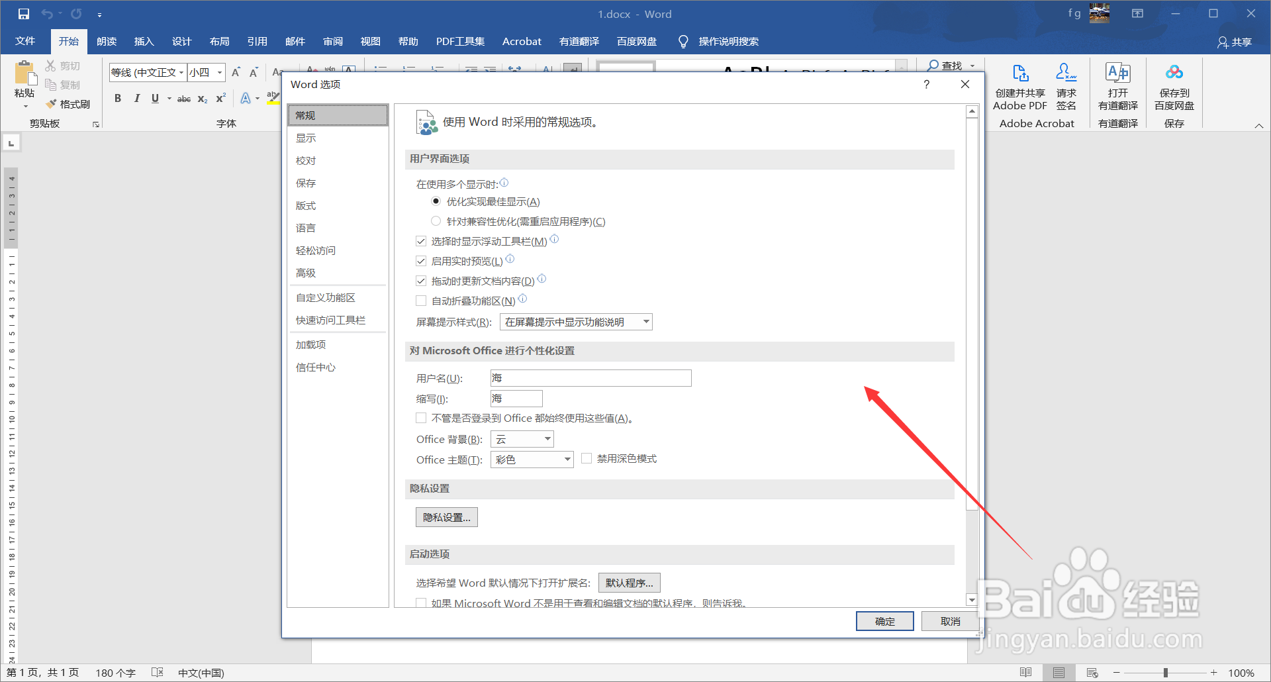Click the 确定 button
The image size is (1271, 682).
885,621
